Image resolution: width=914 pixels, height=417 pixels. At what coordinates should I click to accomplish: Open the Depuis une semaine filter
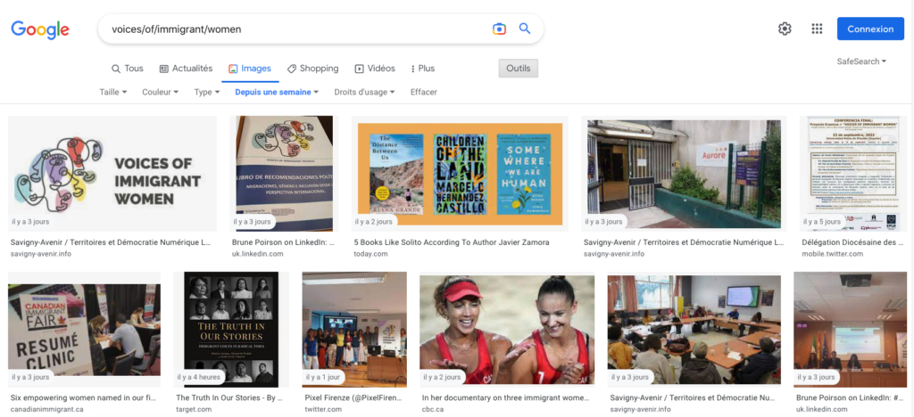pos(277,92)
